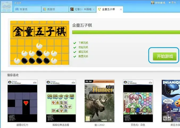Click the checkmark beside 配置完成
Screen dimensions: 180x128
(x=75, y=56)
